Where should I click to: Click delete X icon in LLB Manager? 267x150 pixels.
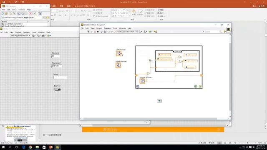tap(30, 13)
